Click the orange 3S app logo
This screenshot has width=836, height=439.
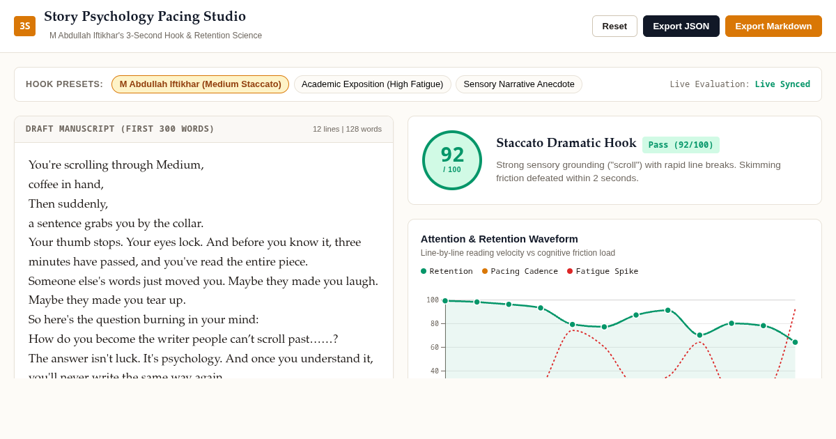point(24,26)
